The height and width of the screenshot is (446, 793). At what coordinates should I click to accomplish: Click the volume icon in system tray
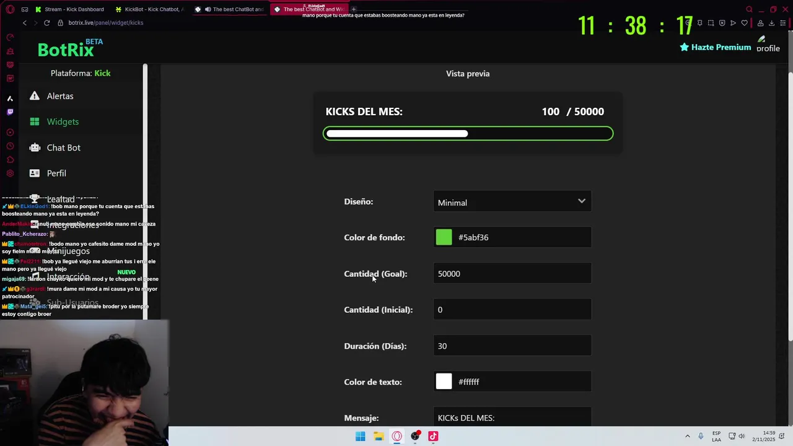[742, 436]
